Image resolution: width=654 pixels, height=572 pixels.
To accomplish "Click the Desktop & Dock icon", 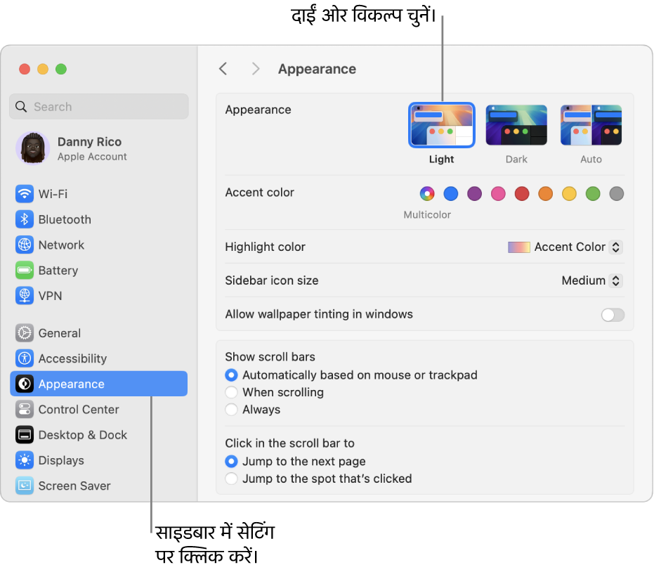I will tap(25, 434).
